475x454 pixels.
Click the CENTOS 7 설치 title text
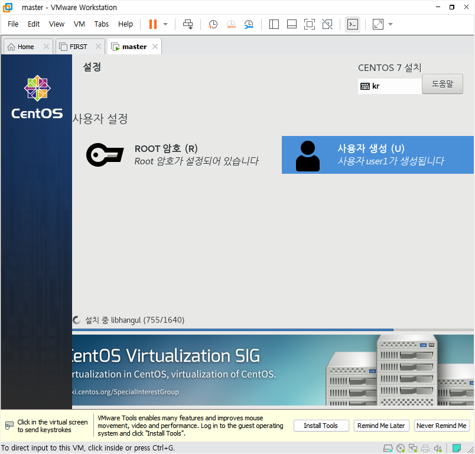pyautogui.click(x=389, y=67)
